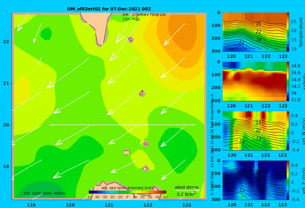Click latitude tick label 21 on main map
The height and width of the screenshot is (208, 305).
pyautogui.click(x=6, y=83)
